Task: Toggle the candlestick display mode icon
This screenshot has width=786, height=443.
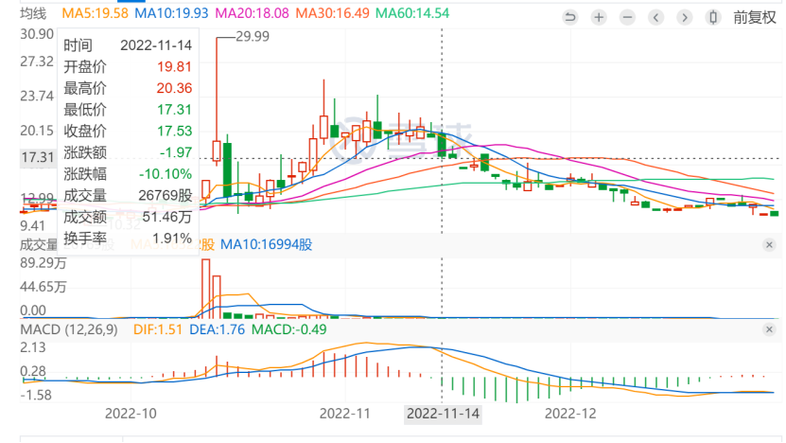Action: pos(714,17)
